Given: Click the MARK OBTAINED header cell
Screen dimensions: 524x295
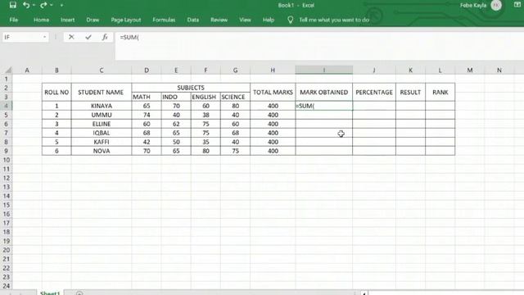Looking at the screenshot, I should coord(324,93).
